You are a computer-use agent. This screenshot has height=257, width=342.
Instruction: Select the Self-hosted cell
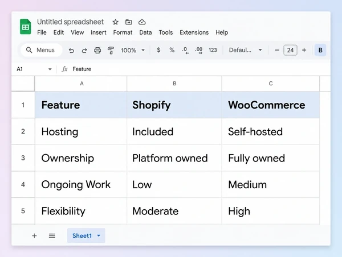pyautogui.click(x=271, y=131)
